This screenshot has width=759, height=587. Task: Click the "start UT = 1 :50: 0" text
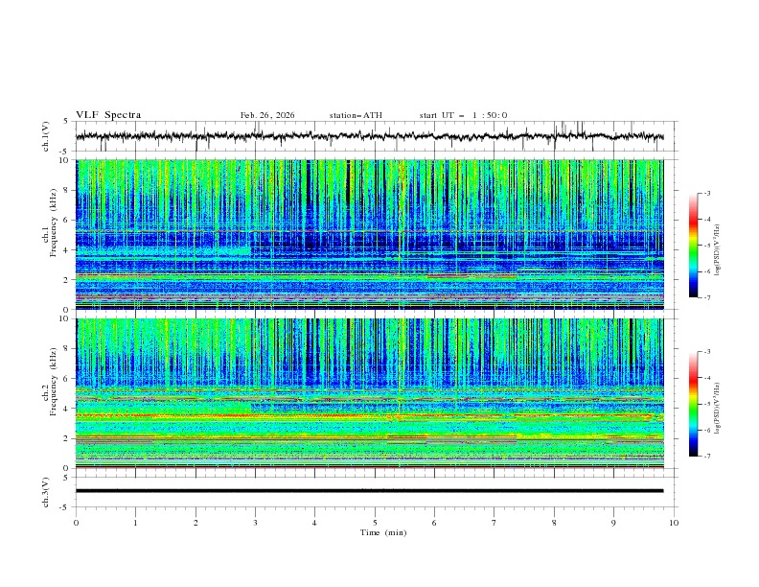point(463,115)
